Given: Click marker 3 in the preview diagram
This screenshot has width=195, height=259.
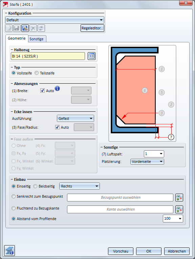Looking at the screenshot, I should [161, 113].
